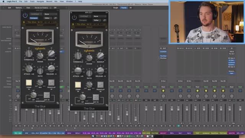Open preset dropdown 'Untitled' in left plugin window
Screen dimensions: 245x138
[36, 14]
